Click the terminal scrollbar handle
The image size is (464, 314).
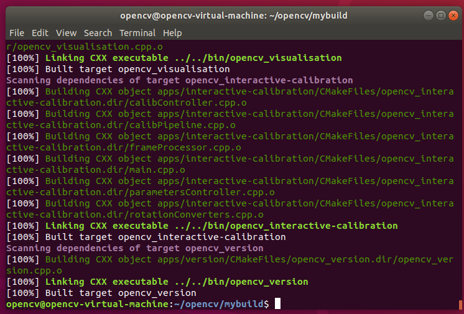(x=460, y=304)
